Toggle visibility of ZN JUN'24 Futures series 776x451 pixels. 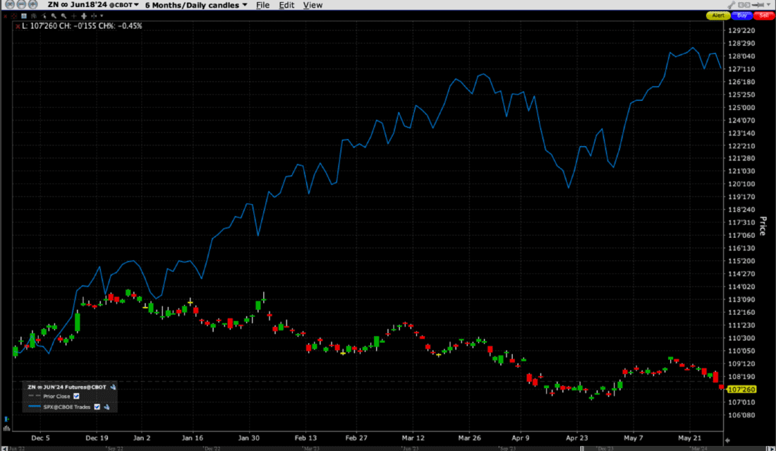113,387
